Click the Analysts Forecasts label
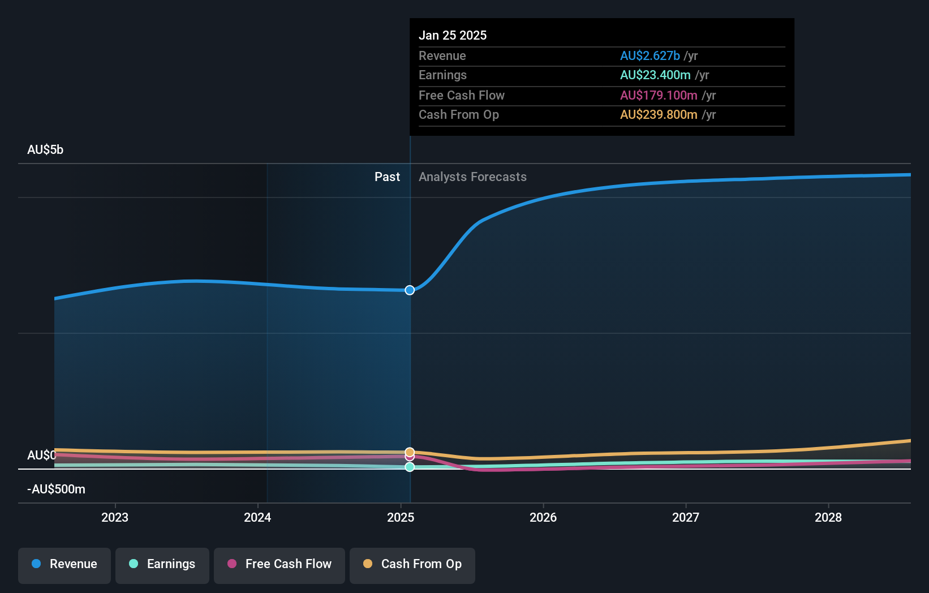The width and height of the screenshot is (929, 593). (x=472, y=177)
